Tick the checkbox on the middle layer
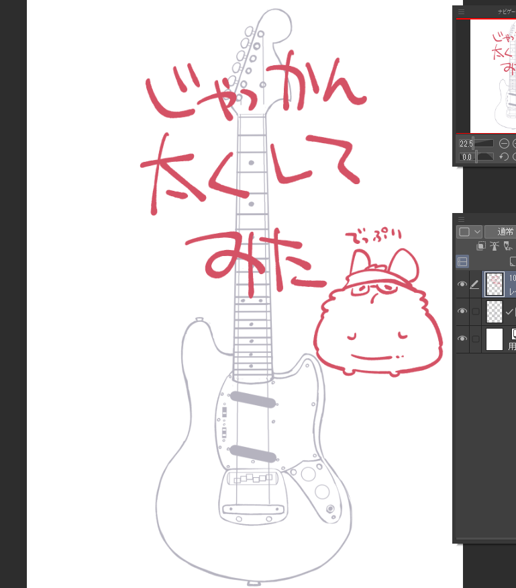 [x=476, y=311]
